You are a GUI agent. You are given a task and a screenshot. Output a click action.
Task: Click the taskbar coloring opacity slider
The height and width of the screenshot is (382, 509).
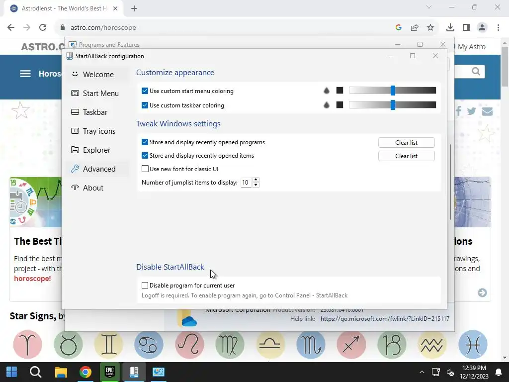pyautogui.click(x=393, y=104)
